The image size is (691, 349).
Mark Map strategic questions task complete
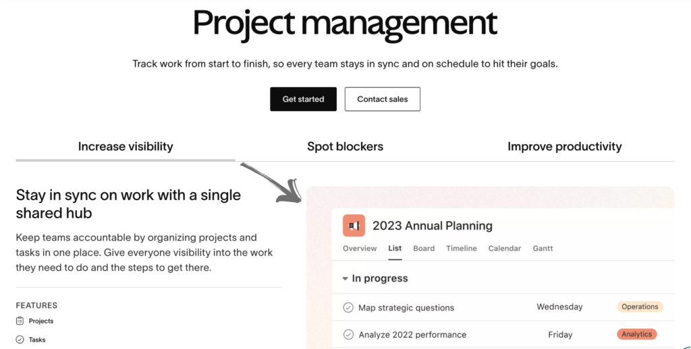[x=348, y=307]
